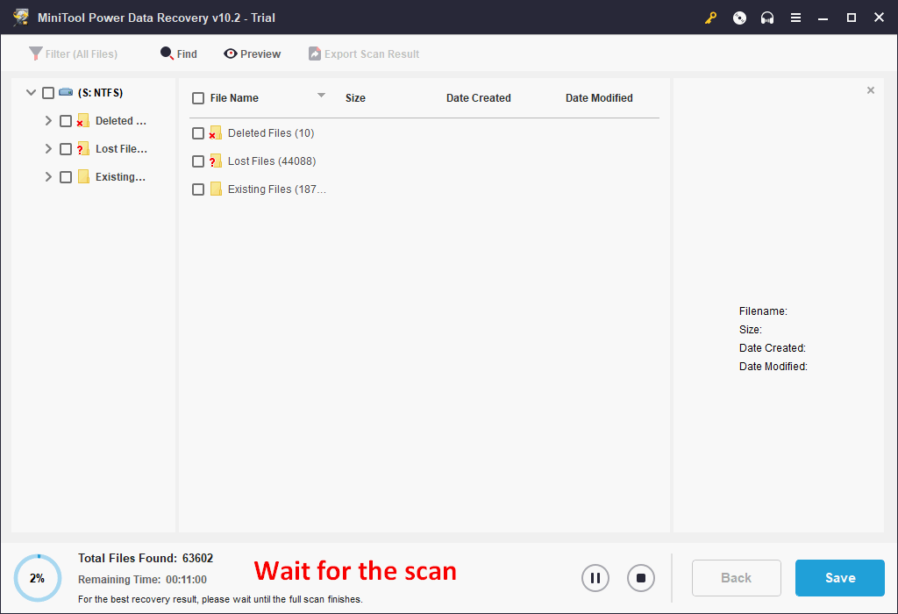Screen dimensions: 898x614
Task: Click the 2% scan progress ring
Action: [x=38, y=578]
